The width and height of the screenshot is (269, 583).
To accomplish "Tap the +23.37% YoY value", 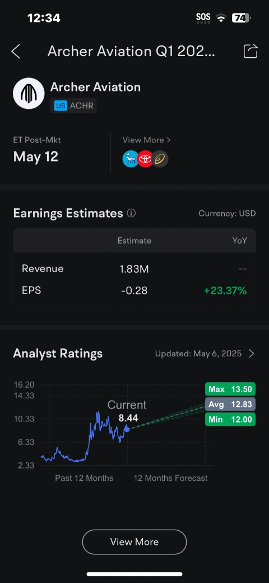I will (x=225, y=291).
